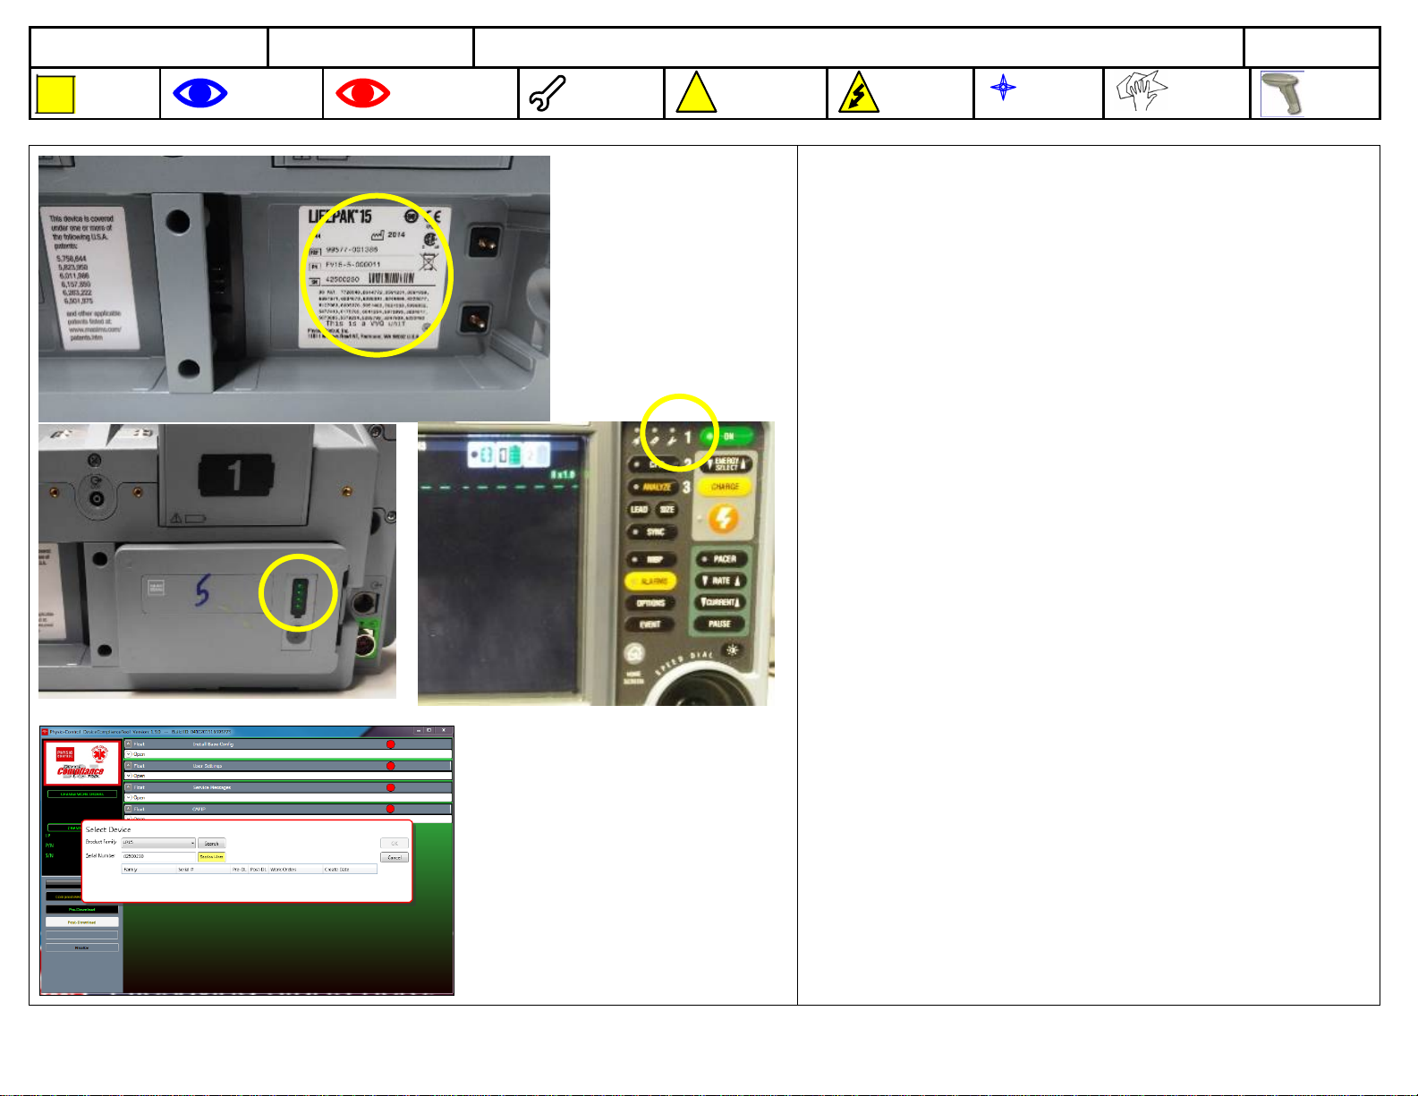Click the Post-Download button in left panel

coord(82,922)
